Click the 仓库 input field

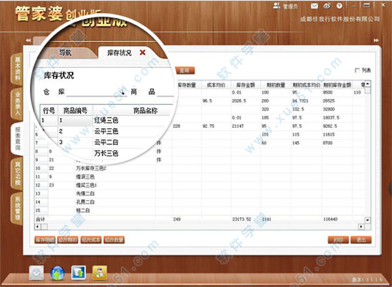96,92
